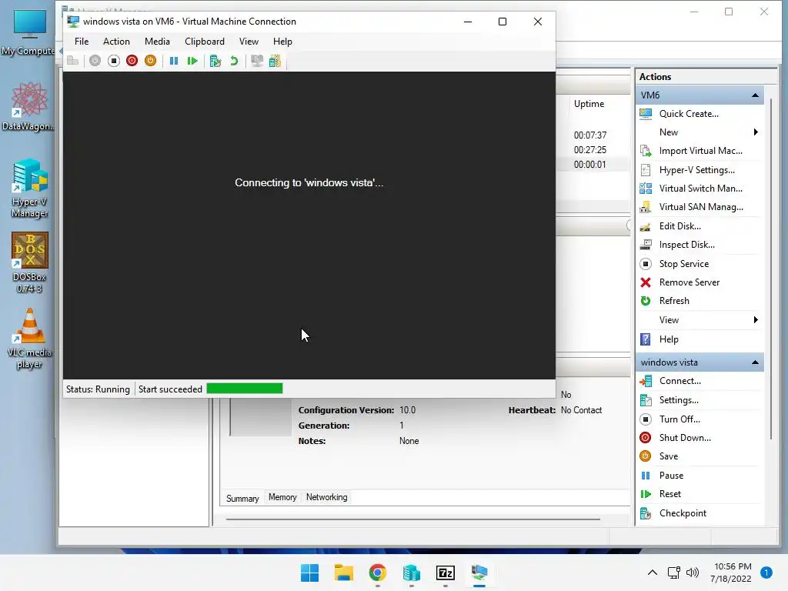Screen dimensions: 788x591
Task: Click the green start progress bar
Action: [245, 389]
